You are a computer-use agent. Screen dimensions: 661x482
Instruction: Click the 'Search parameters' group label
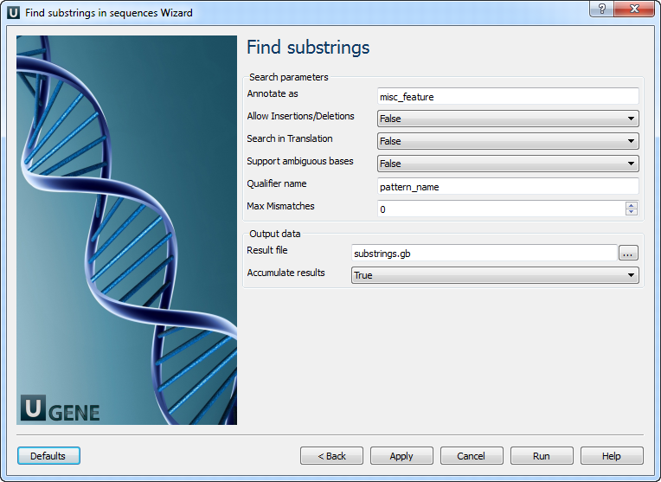(x=288, y=77)
